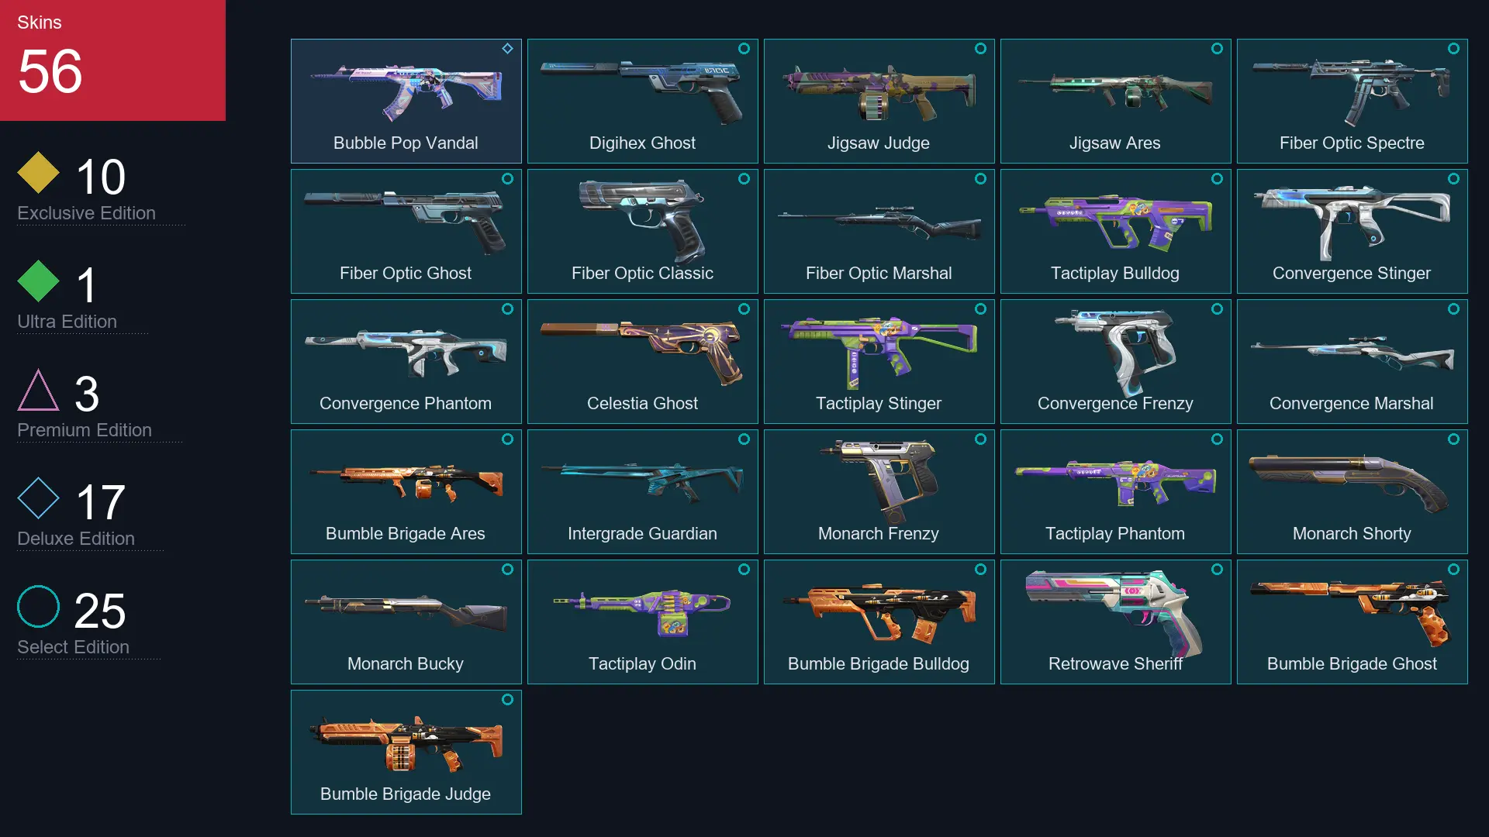Click the green Ultra Edition diamond icon
The image size is (1489, 837).
pyautogui.click(x=38, y=281)
